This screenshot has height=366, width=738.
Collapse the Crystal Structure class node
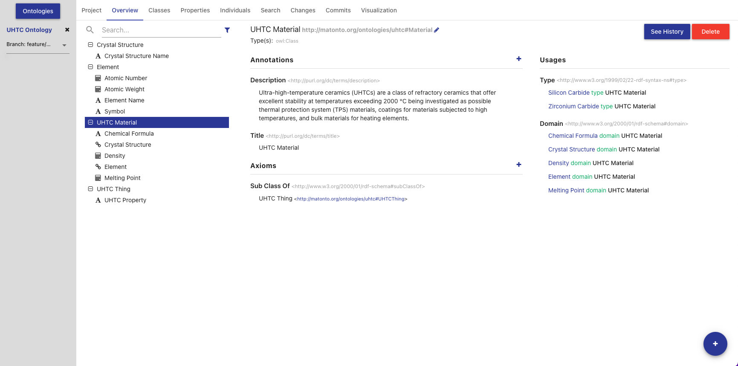[x=90, y=44]
